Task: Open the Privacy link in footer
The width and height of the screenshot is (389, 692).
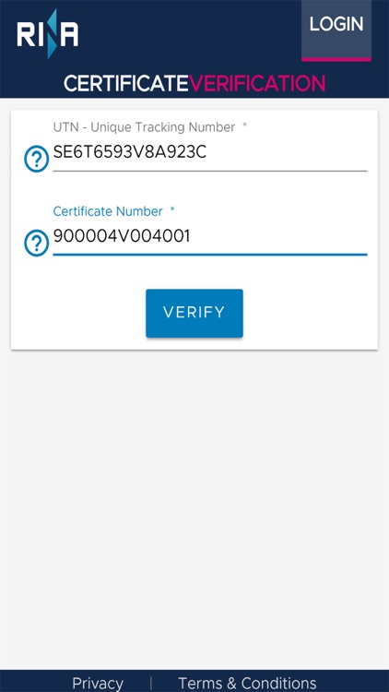Action: pos(98,683)
